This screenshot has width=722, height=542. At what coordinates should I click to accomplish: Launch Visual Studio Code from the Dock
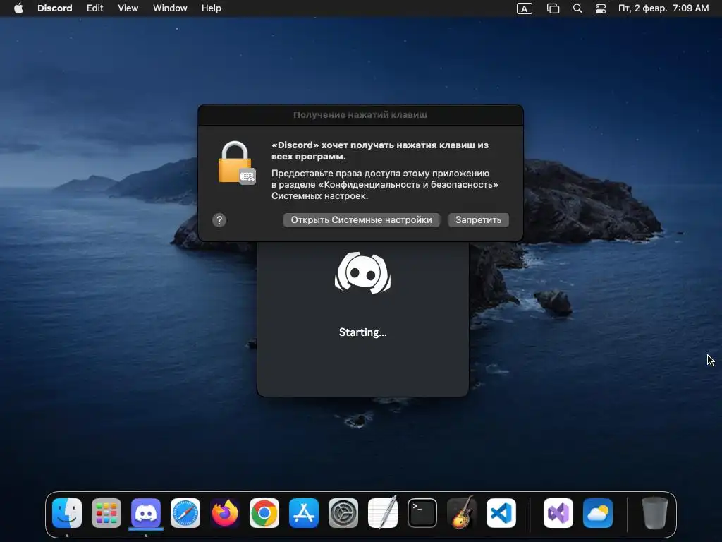[501, 513]
